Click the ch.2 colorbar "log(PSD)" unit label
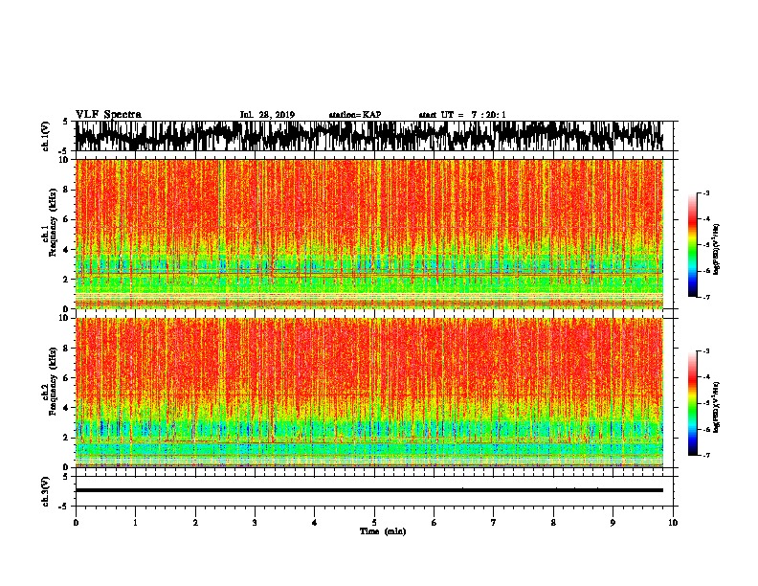758x586 pixels. pyautogui.click(x=716, y=407)
